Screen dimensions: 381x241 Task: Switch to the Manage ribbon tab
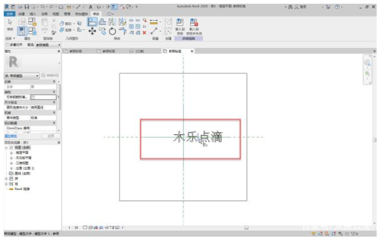(67, 14)
